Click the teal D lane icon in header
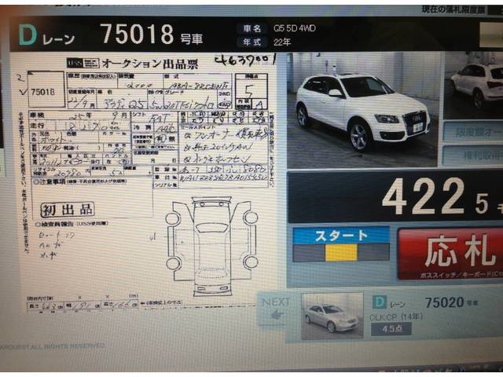 28,35
